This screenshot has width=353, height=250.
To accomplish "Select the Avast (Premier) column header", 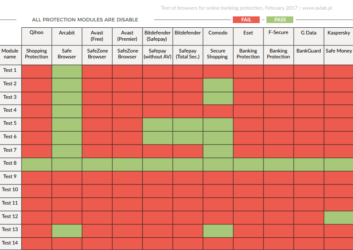I will (x=127, y=36).
